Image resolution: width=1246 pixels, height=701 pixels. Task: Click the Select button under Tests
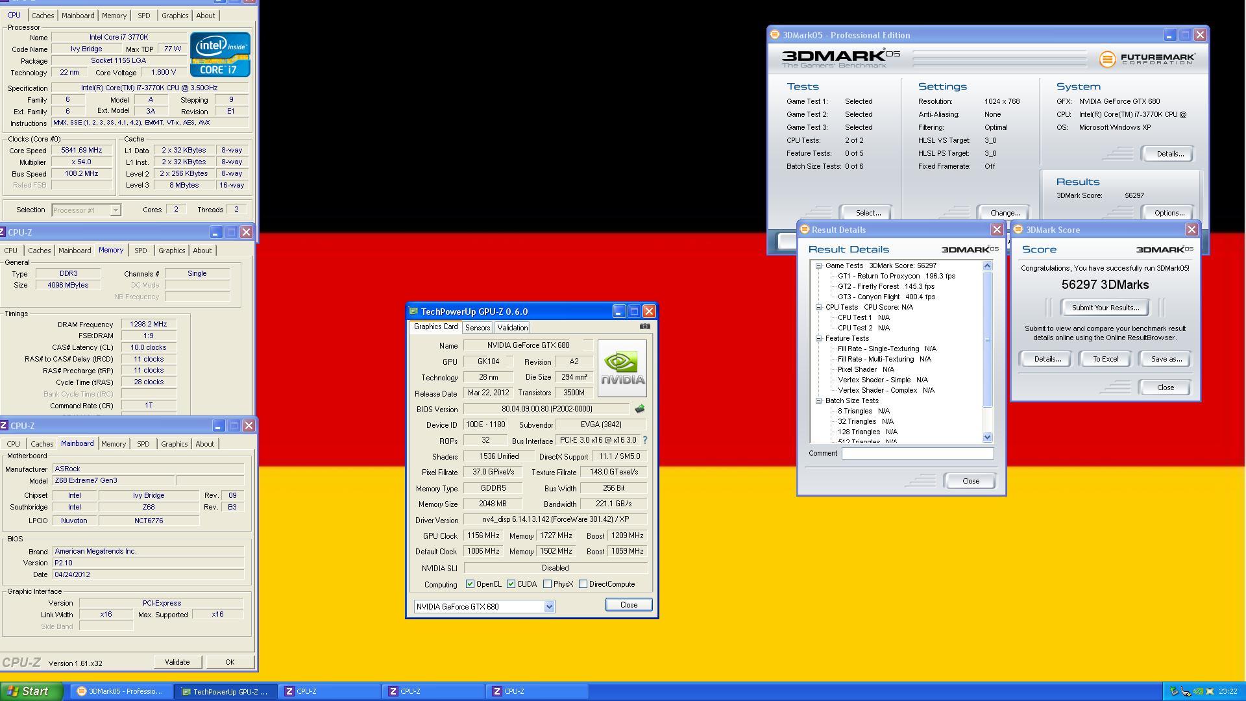[x=868, y=213]
